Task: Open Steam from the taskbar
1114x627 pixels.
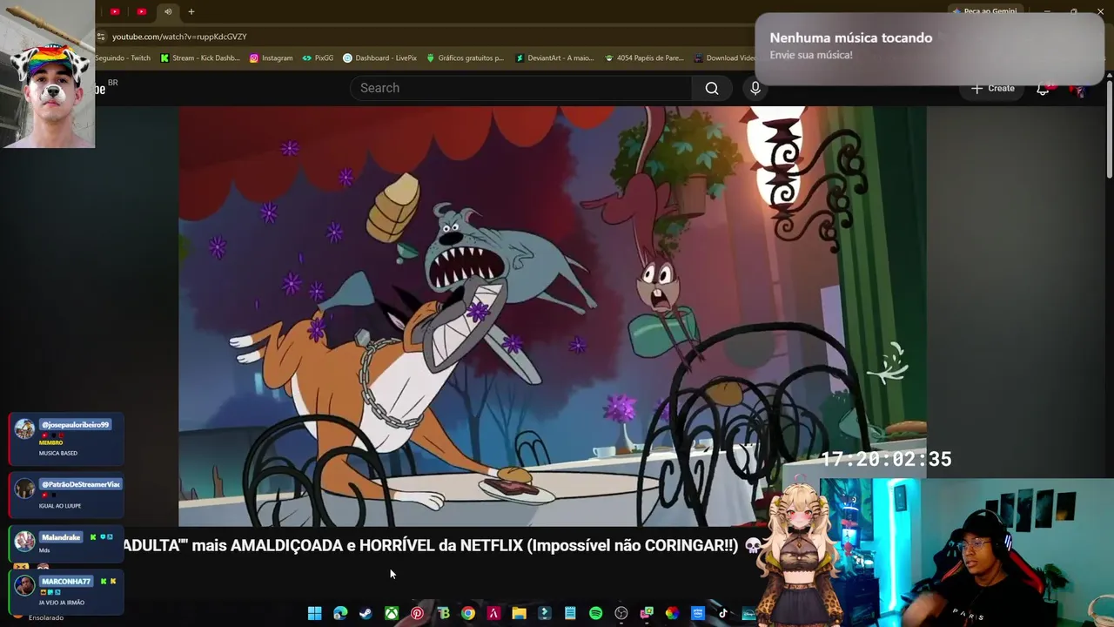Action: coord(366,613)
